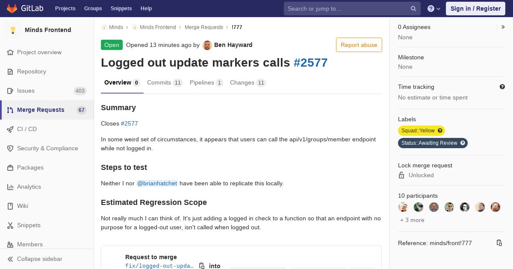This screenshot has width=513, height=269.
Task: Click the small Minds icon in breadcrumb
Action: [104, 27]
